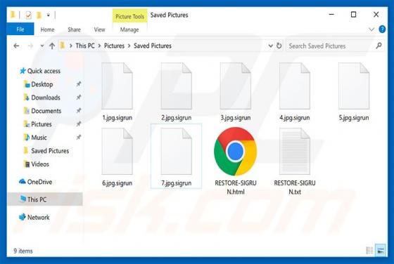Open the Customize Quick Access Toolbar dropdown

click(x=49, y=15)
